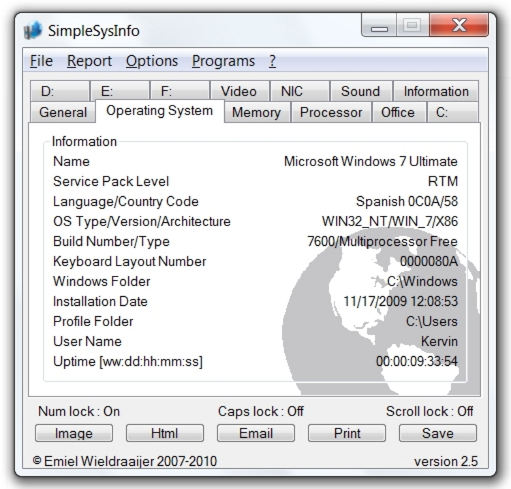511x489 pixels.
Task: Switch to the D: drive tab
Action: (60, 91)
